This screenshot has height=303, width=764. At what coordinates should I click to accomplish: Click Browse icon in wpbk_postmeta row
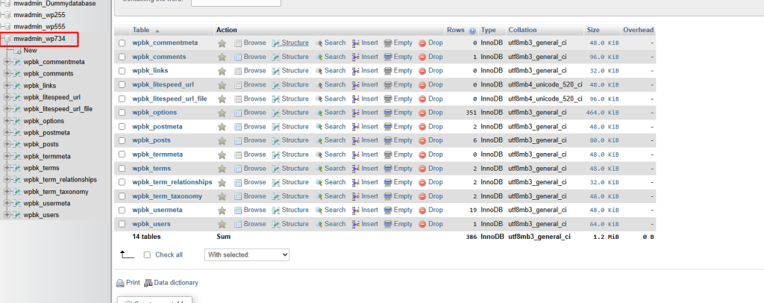point(238,127)
